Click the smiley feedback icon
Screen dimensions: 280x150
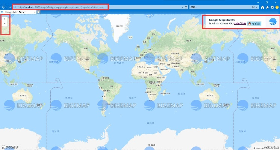[277, 7]
